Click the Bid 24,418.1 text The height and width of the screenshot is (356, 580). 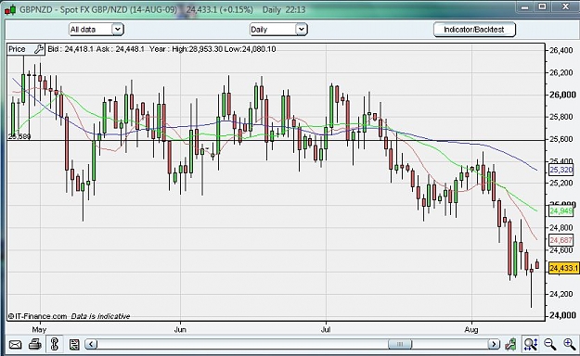point(71,49)
